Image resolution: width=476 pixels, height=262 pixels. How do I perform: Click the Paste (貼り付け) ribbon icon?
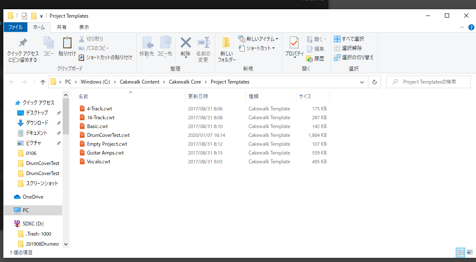(67, 46)
